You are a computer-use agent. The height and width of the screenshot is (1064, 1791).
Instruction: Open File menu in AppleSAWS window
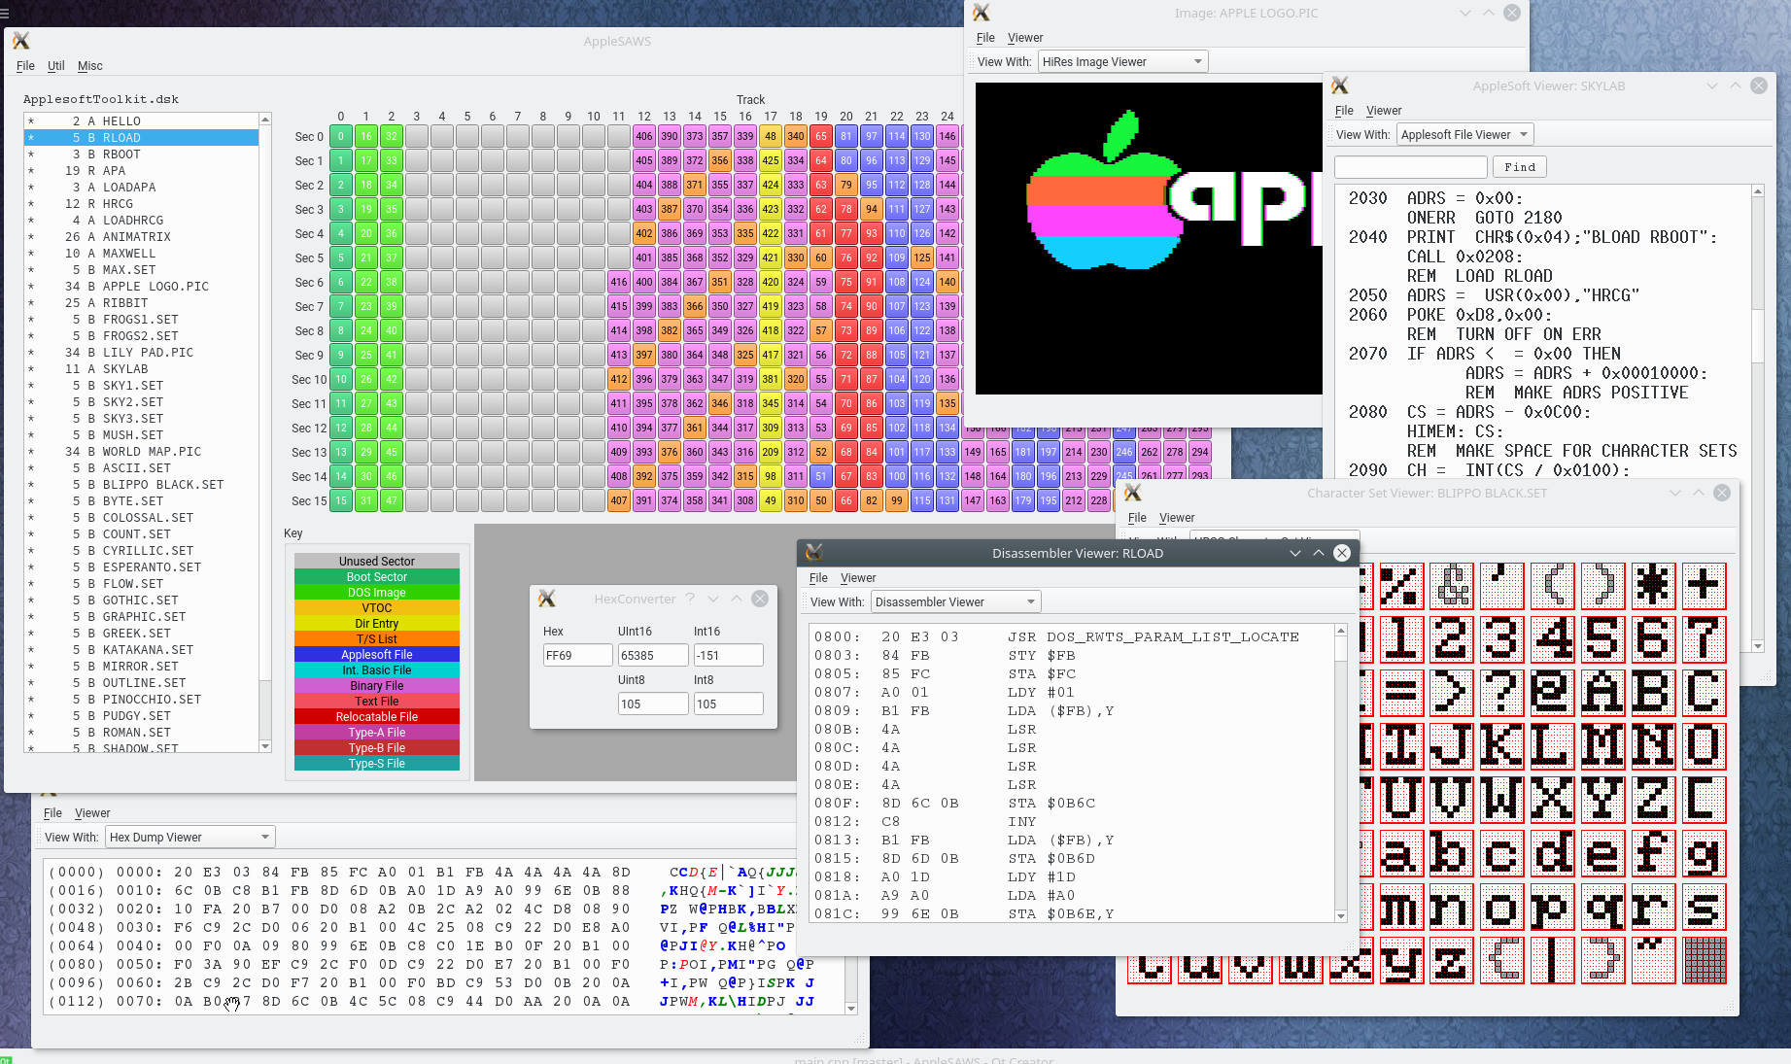point(25,65)
